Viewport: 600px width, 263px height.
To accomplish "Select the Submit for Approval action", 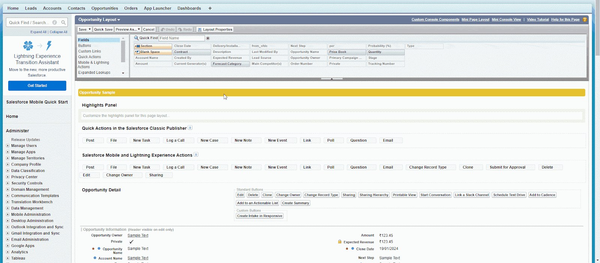I will pyautogui.click(x=511, y=167).
